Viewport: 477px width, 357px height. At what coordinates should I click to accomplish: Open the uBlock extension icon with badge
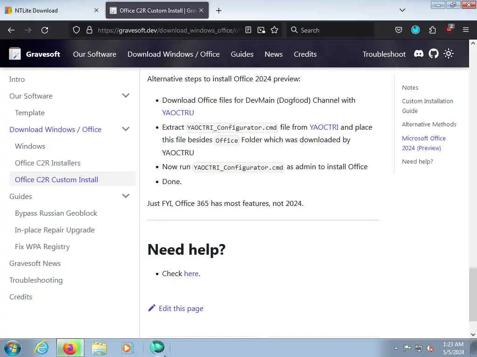coord(450,29)
